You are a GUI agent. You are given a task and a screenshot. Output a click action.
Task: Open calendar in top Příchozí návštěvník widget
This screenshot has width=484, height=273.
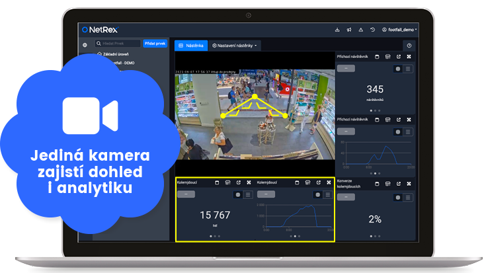coord(377,57)
